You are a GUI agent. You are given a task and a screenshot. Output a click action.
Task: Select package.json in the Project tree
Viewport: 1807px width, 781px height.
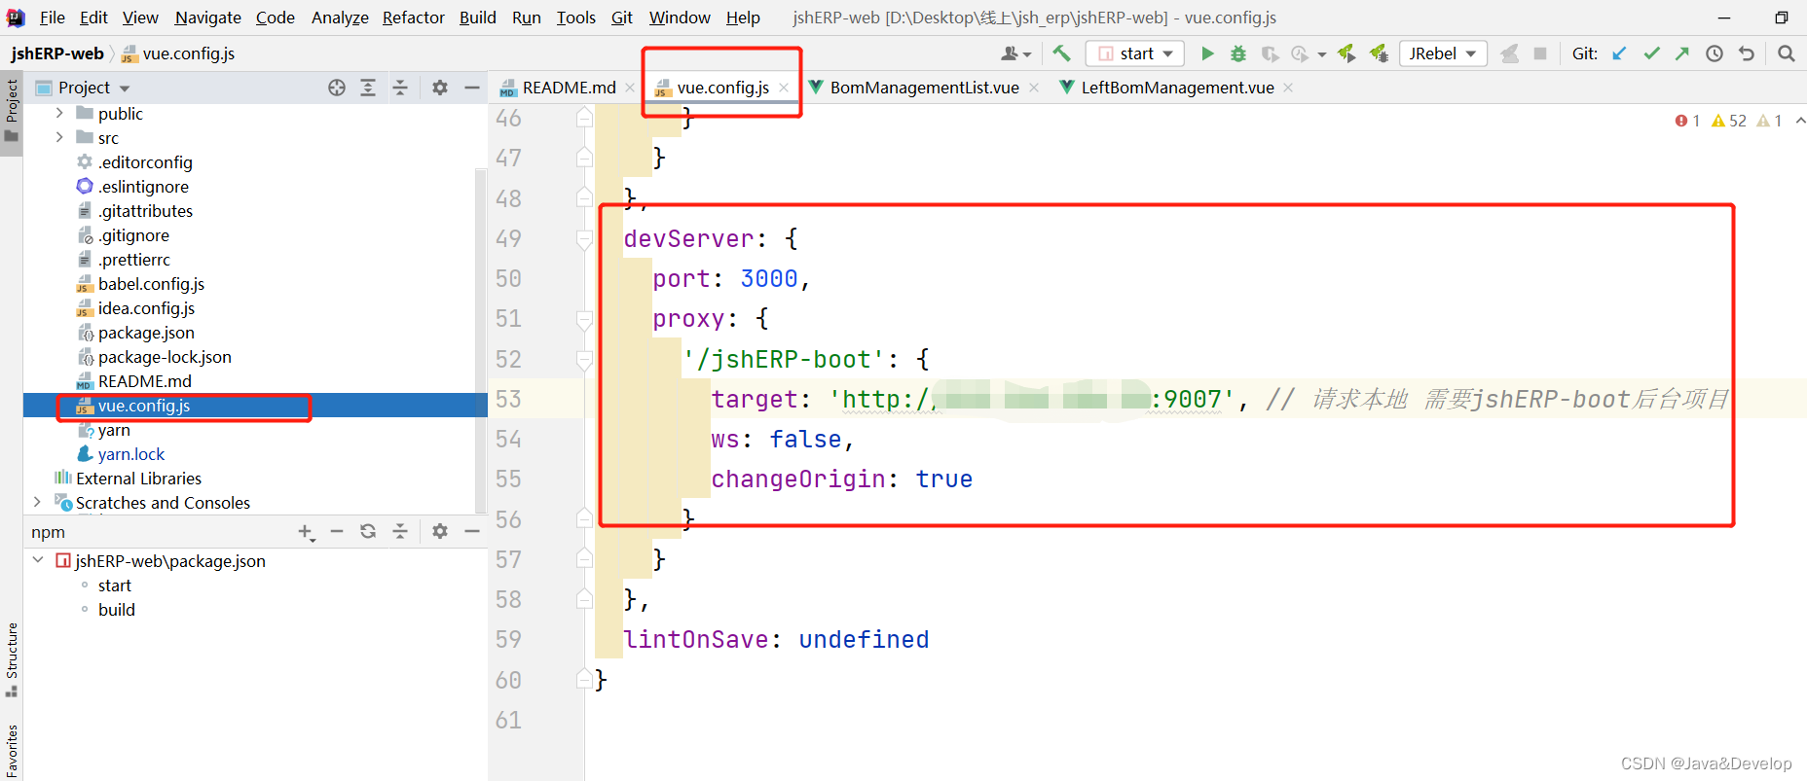click(x=146, y=333)
